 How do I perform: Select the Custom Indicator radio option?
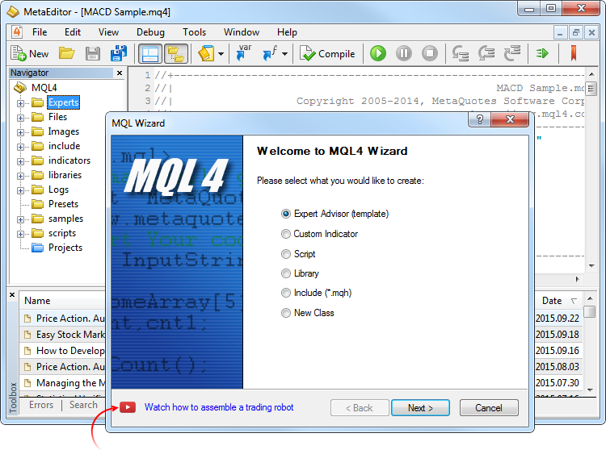coord(286,234)
